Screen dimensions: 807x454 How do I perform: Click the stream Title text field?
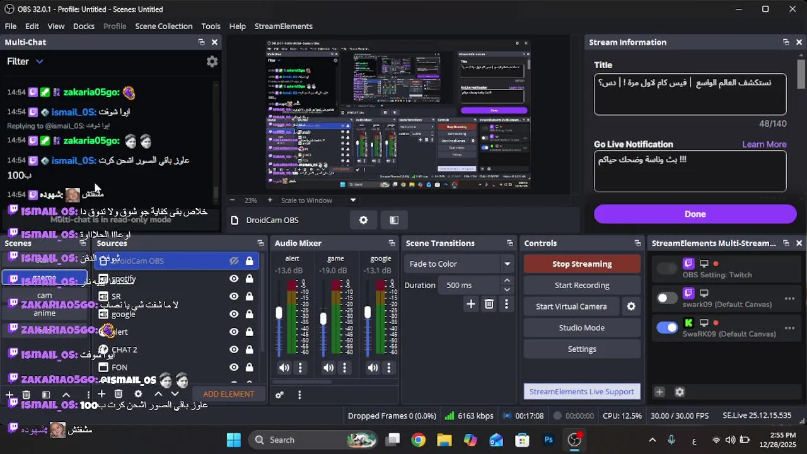click(690, 95)
